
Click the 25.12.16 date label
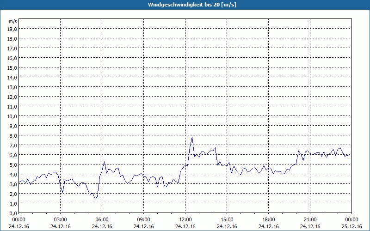click(x=351, y=226)
